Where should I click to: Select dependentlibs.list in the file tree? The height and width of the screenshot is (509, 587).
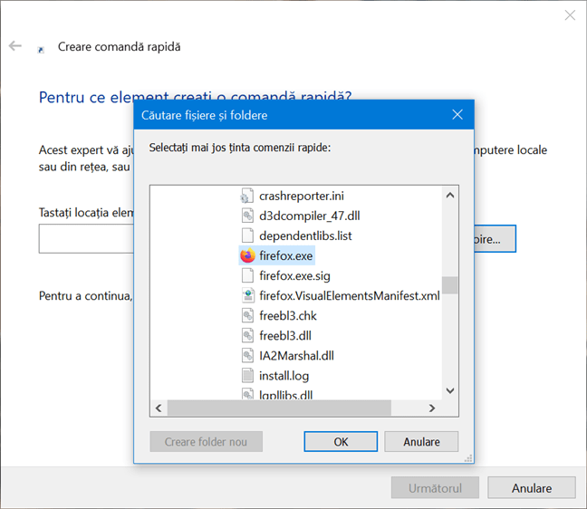(x=305, y=235)
